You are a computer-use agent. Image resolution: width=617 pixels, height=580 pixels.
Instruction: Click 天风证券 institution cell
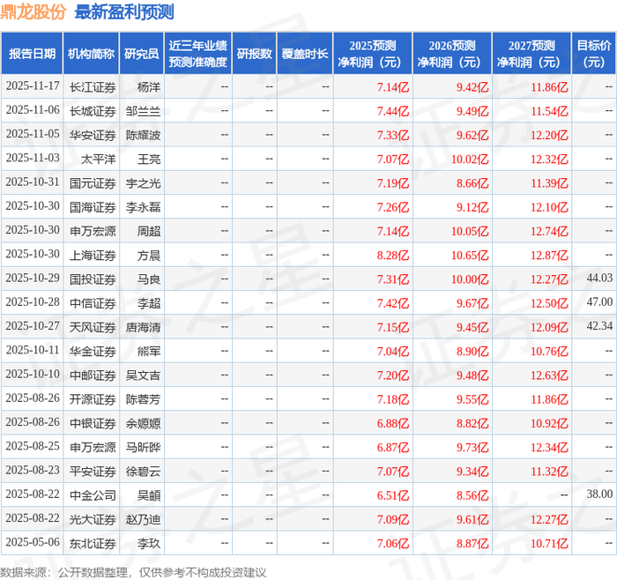(x=93, y=327)
